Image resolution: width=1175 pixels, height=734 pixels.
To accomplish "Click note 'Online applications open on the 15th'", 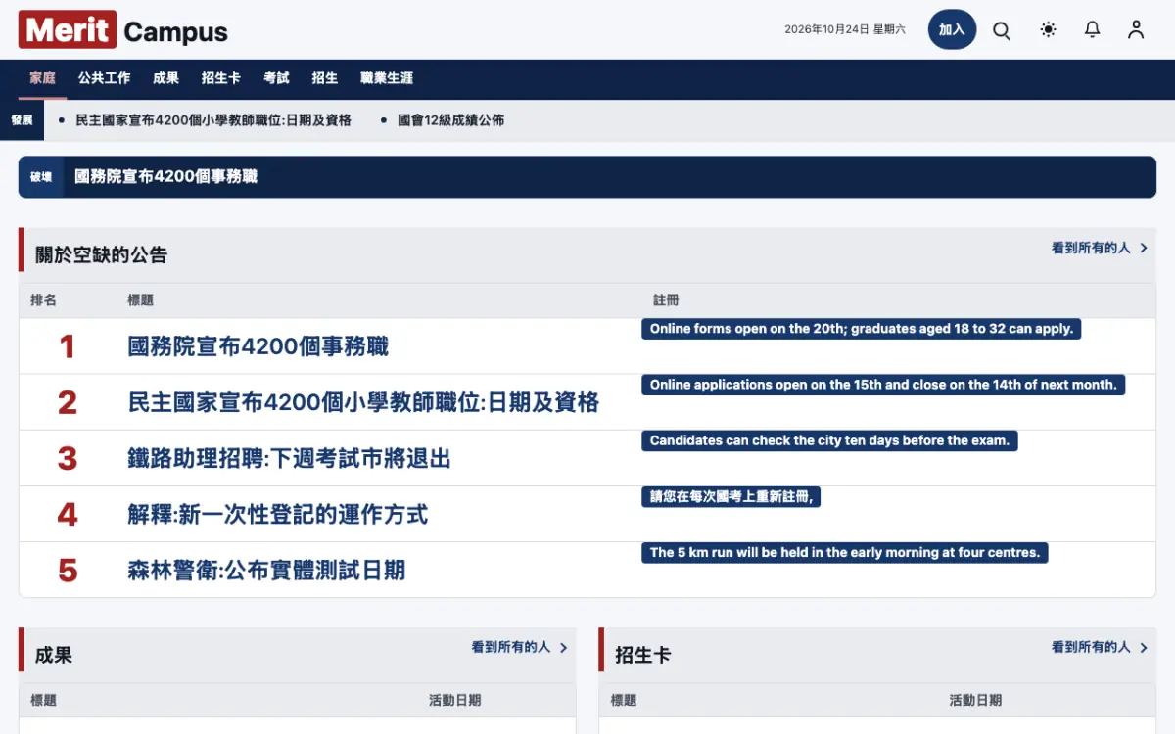I will 883,385.
